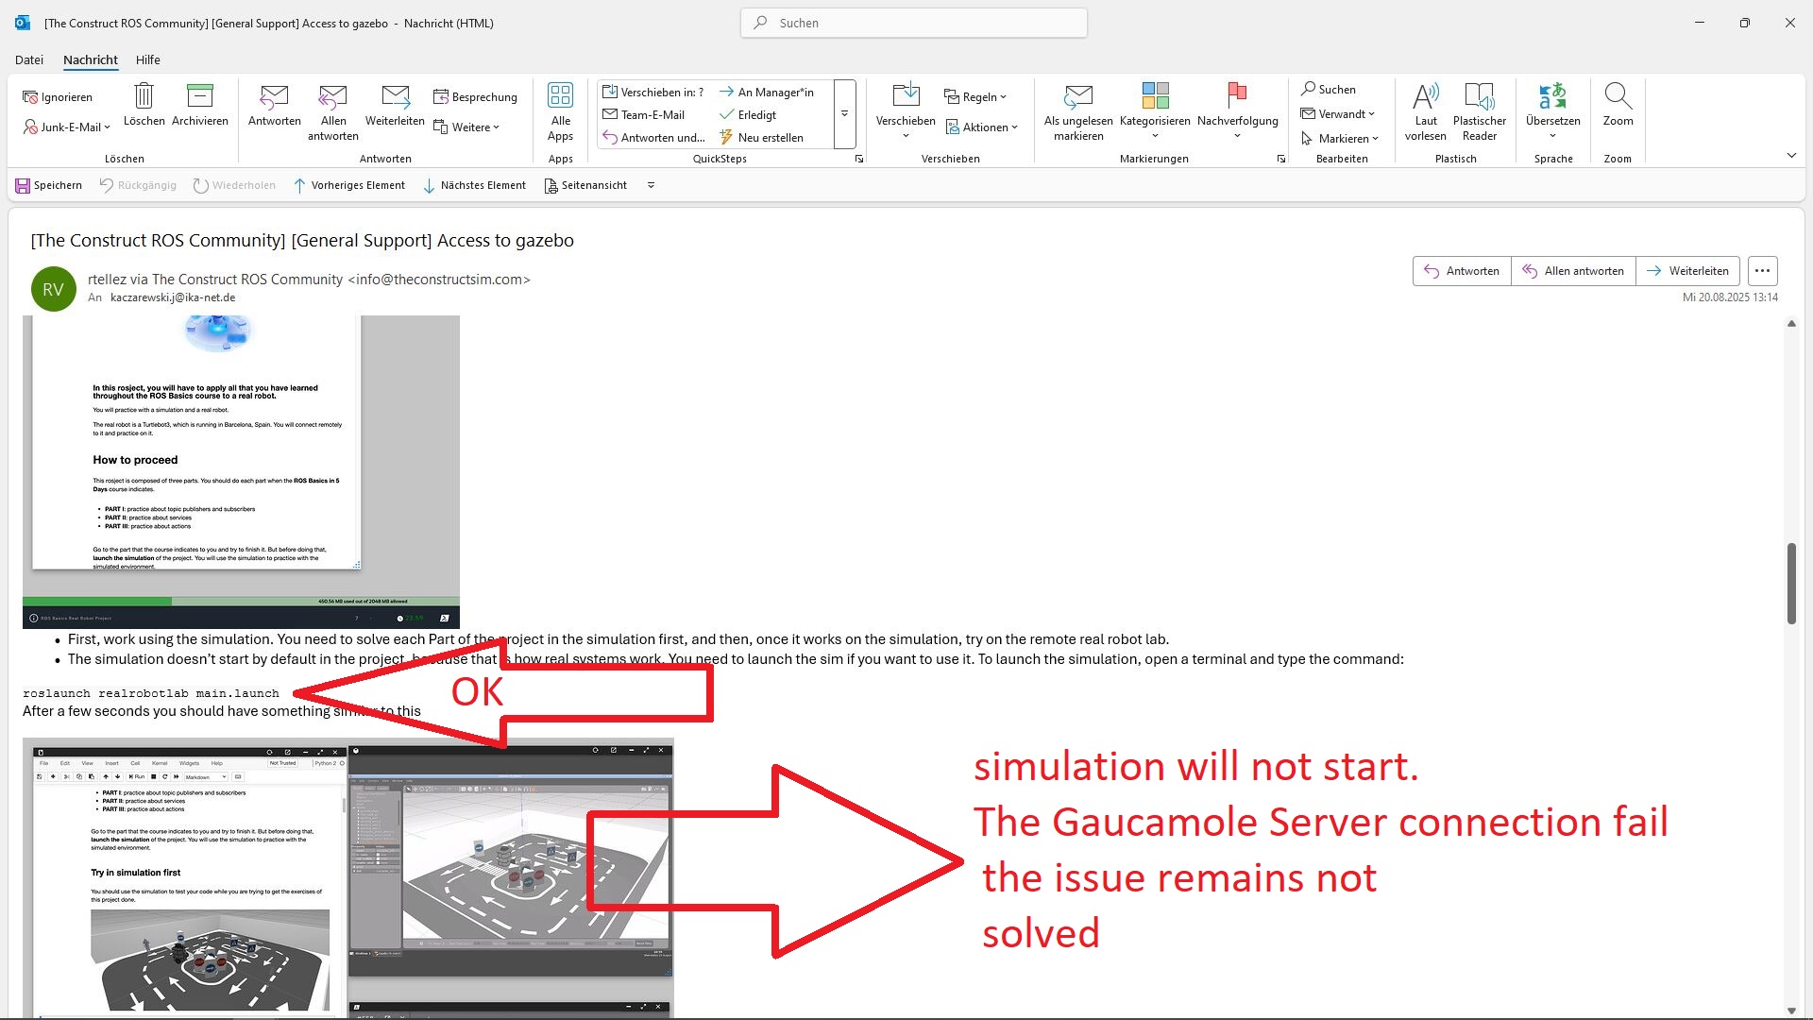Click the Löschen trash icon

pos(144,97)
